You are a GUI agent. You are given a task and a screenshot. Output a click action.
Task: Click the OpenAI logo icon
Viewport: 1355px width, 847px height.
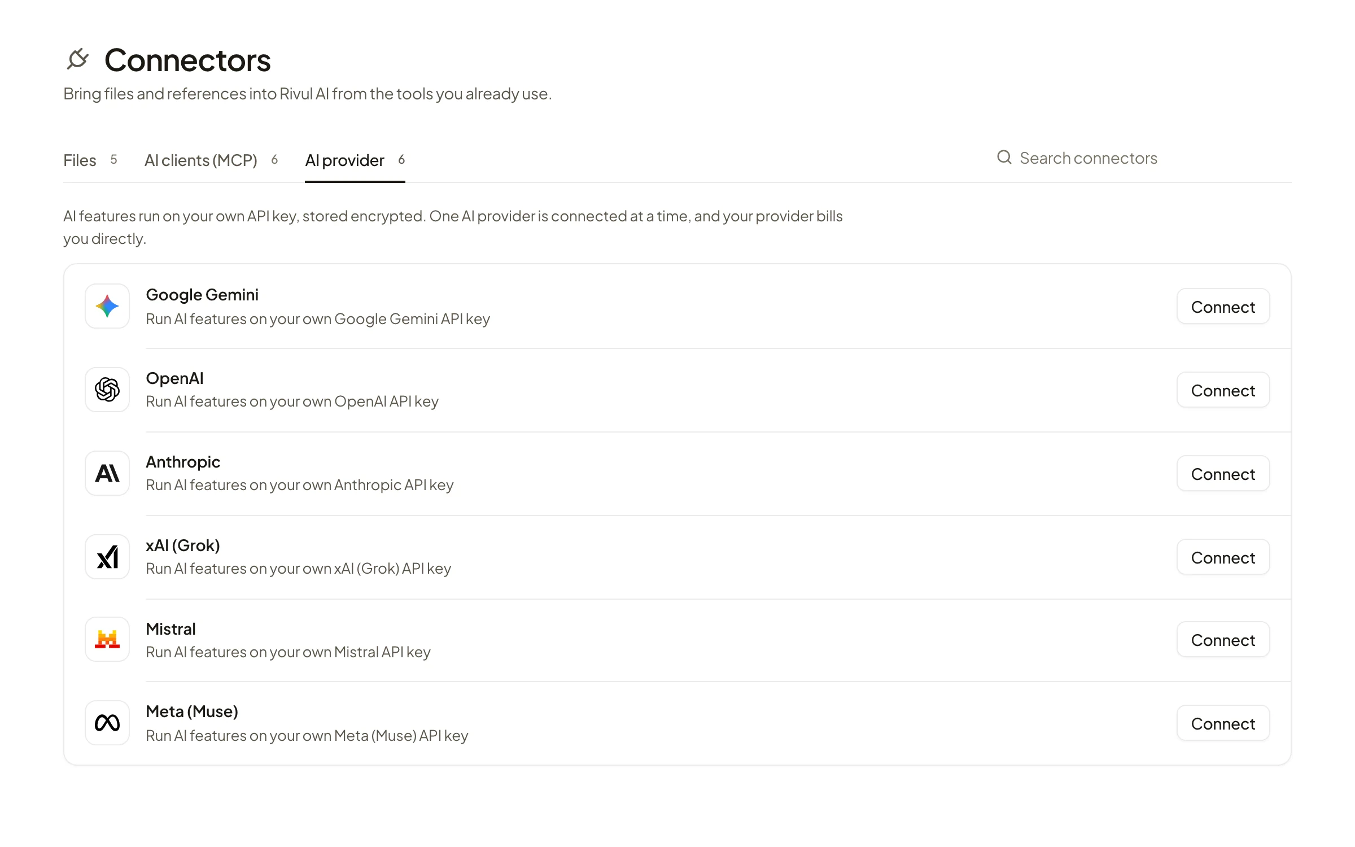click(107, 390)
